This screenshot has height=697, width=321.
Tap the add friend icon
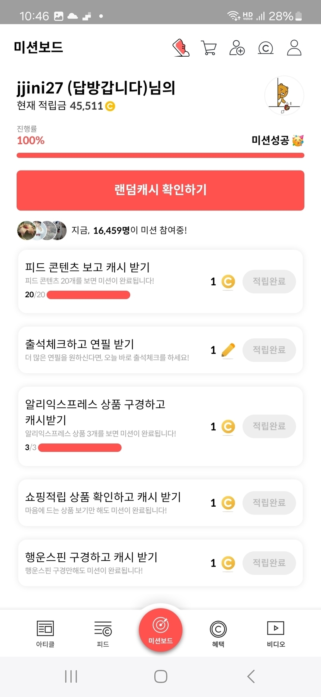tap(237, 48)
